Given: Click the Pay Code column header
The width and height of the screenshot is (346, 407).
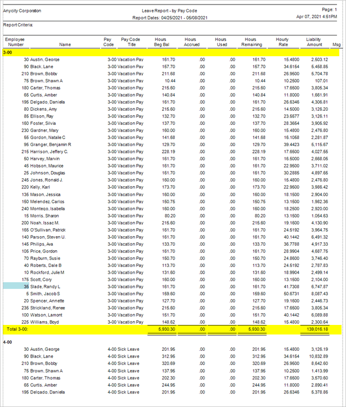Looking at the screenshot, I should point(108,42).
